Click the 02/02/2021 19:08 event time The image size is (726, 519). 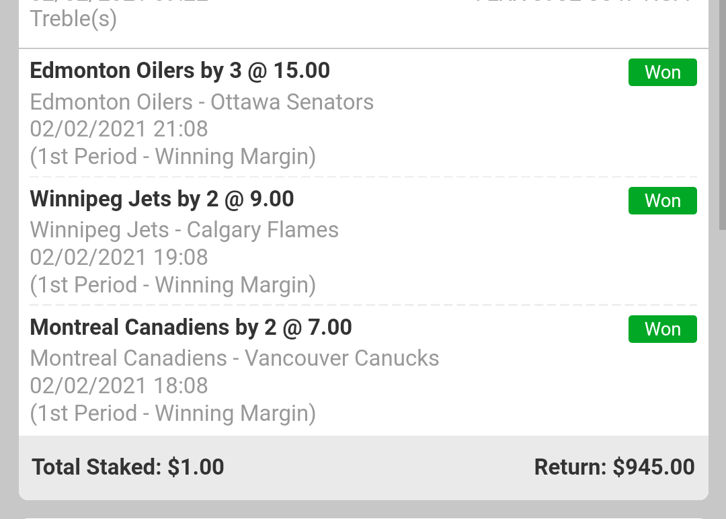(x=119, y=257)
